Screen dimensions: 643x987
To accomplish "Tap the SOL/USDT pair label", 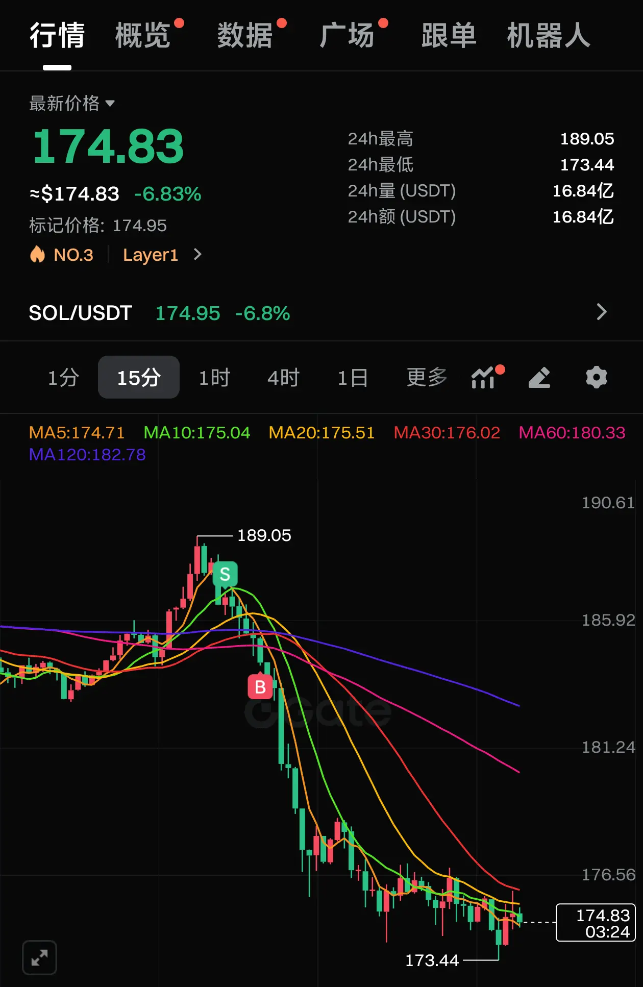I will pos(81,313).
